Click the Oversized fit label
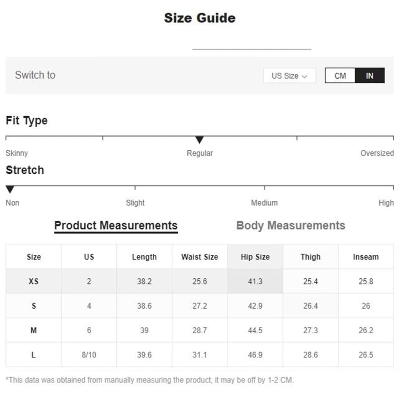The width and height of the screenshot is (404, 404). pyautogui.click(x=377, y=153)
